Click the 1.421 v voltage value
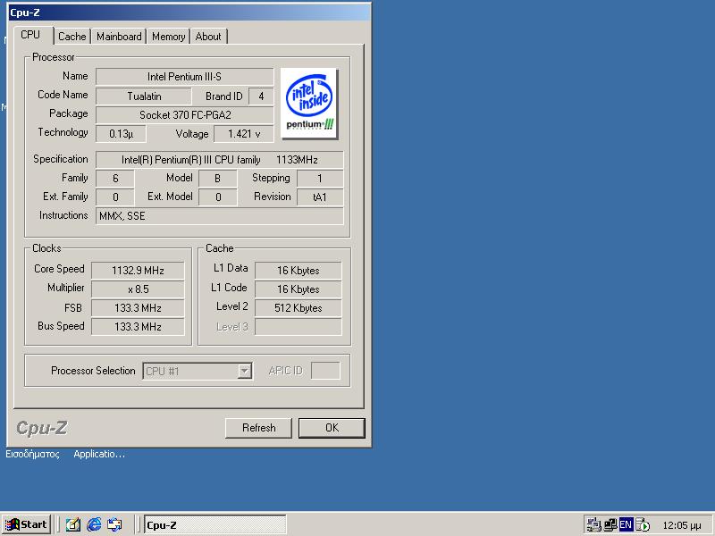The image size is (715, 536). pos(244,133)
